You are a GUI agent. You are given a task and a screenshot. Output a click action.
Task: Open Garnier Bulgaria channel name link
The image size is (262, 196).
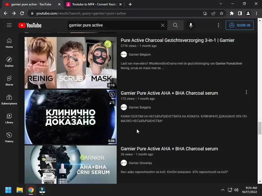pos(140,107)
